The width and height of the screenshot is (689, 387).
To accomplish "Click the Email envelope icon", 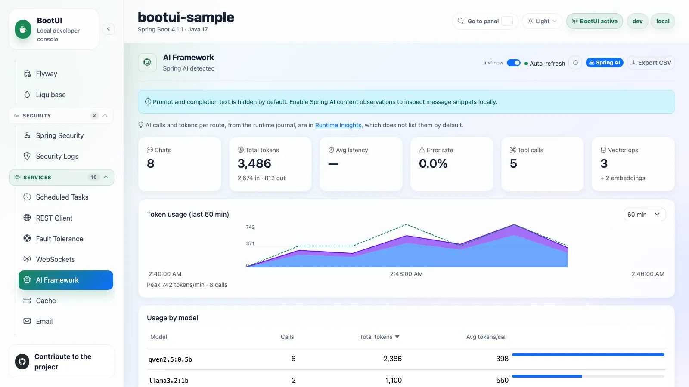I will [27, 321].
